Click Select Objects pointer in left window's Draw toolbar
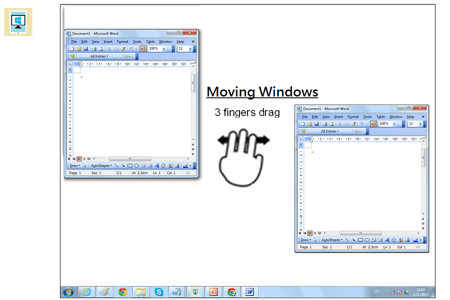 [85, 165]
